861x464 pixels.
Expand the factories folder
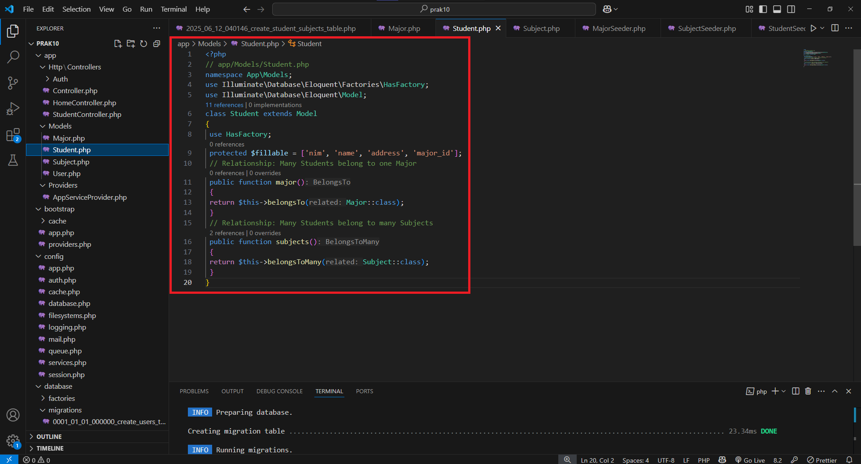(43, 398)
